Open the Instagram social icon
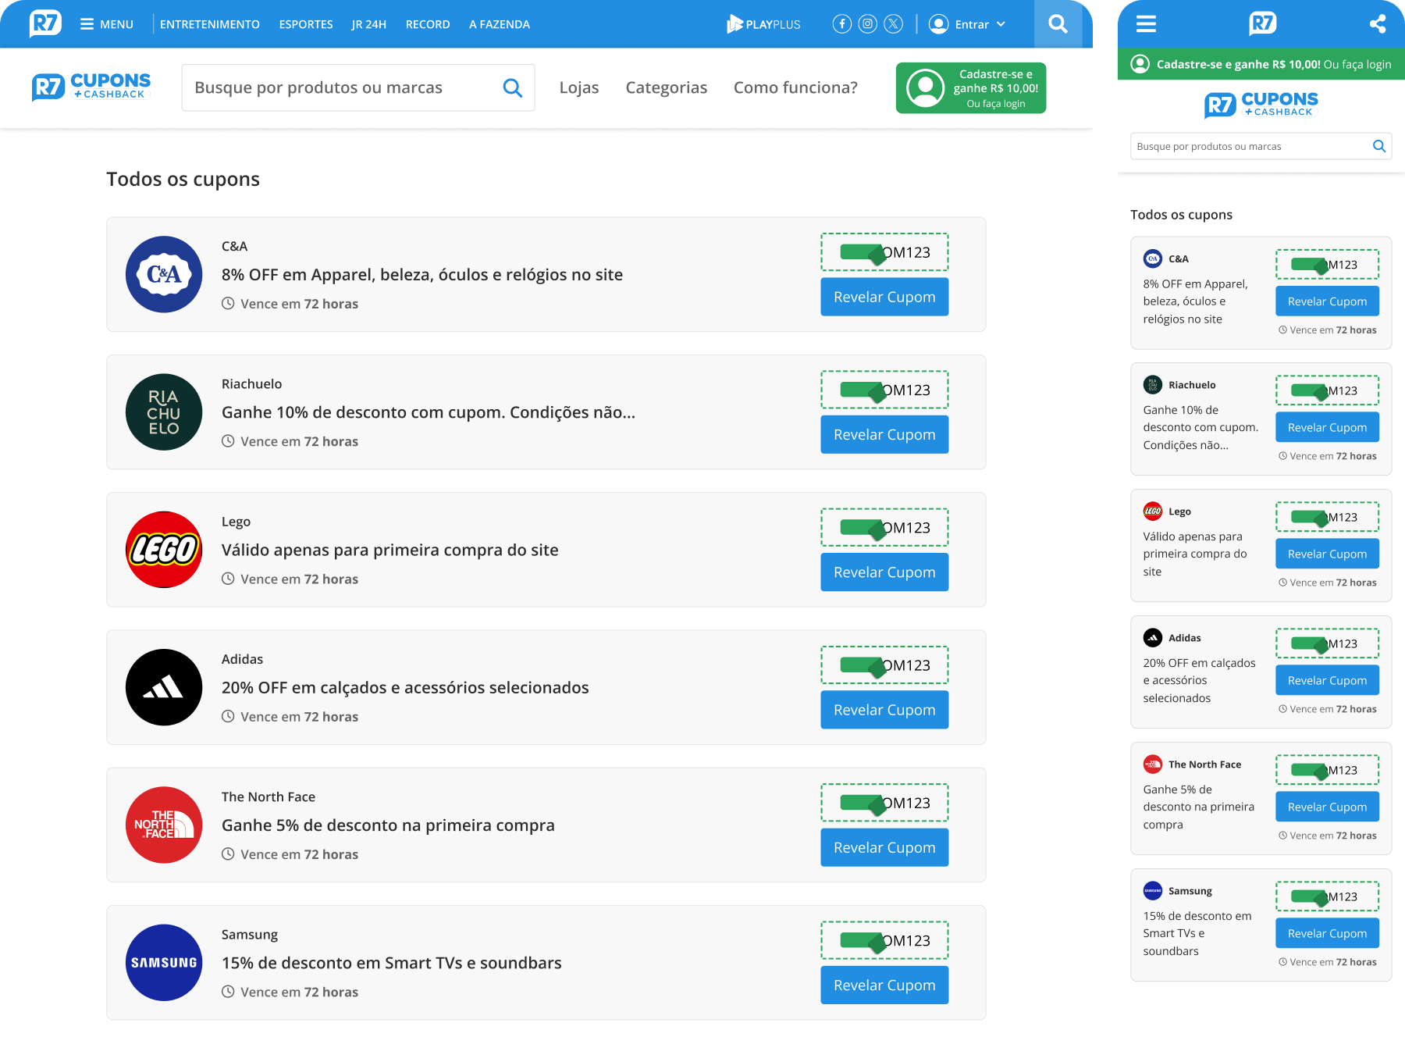The height and width of the screenshot is (1037, 1405). click(867, 24)
